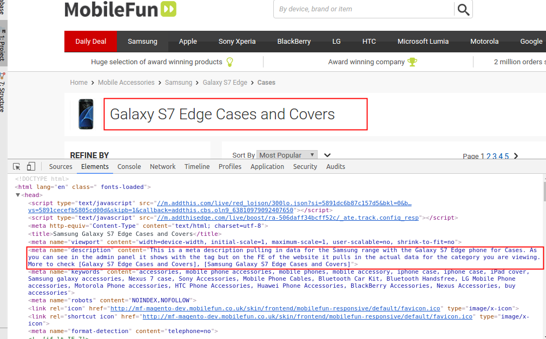Open the Sony Xperia navigation menu
546x339 pixels.
pyautogui.click(x=237, y=42)
